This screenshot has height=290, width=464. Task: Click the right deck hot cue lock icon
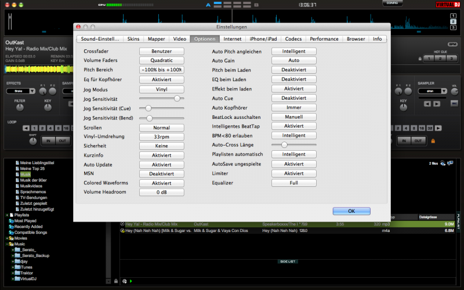click(x=420, y=59)
